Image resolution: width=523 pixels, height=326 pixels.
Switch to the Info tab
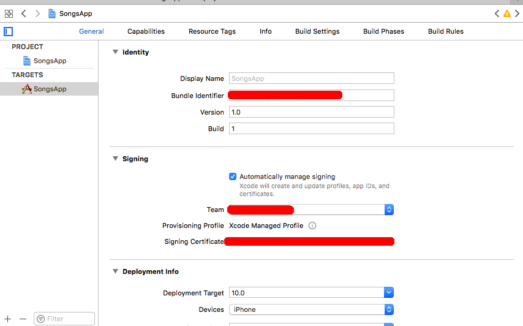tap(266, 31)
